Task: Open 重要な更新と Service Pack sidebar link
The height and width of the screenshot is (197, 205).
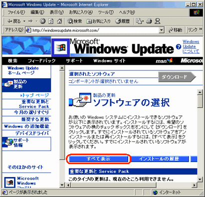Action: (34, 104)
